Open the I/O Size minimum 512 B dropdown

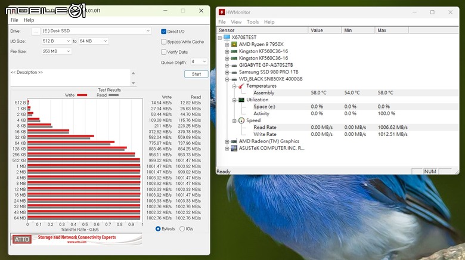click(57, 41)
